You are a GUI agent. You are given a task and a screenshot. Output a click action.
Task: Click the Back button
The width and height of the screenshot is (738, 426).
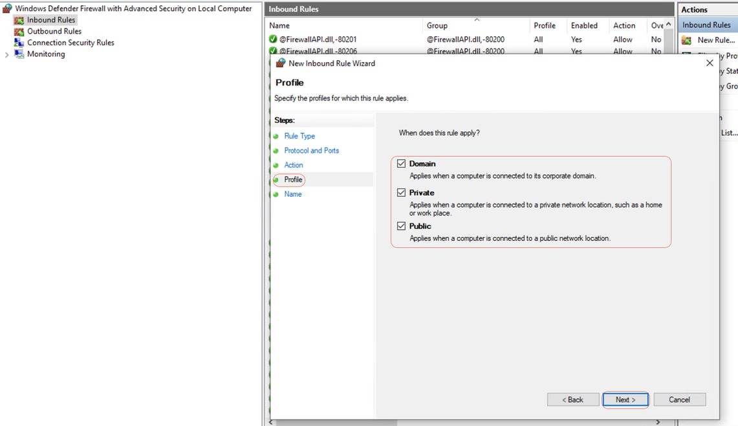coord(573,399)
